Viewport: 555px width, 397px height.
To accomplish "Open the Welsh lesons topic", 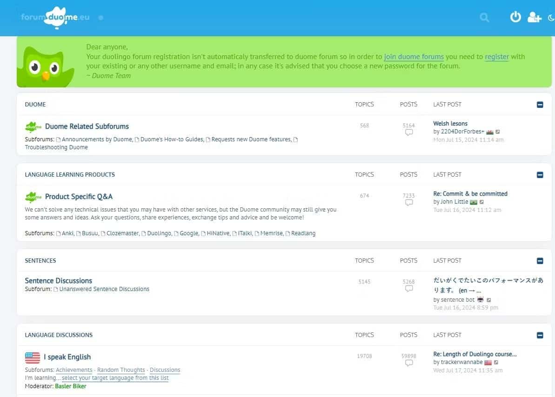I will tap(450, 123).
